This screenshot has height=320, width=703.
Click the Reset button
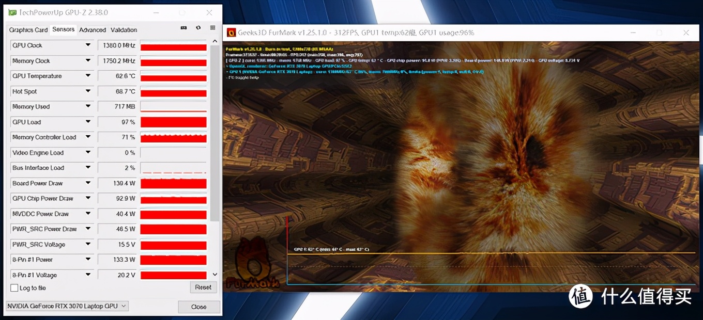(x=203, y=287)
